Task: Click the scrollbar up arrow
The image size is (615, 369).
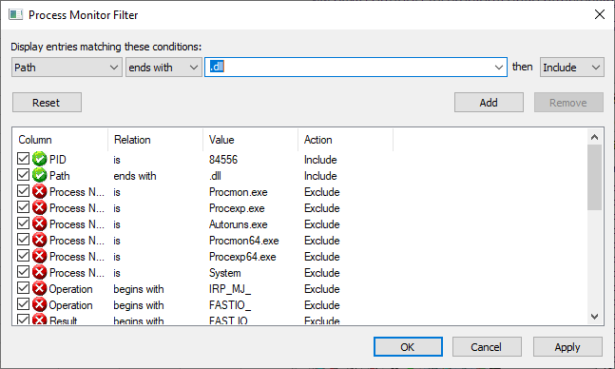Action: click(x=595, y=137)
